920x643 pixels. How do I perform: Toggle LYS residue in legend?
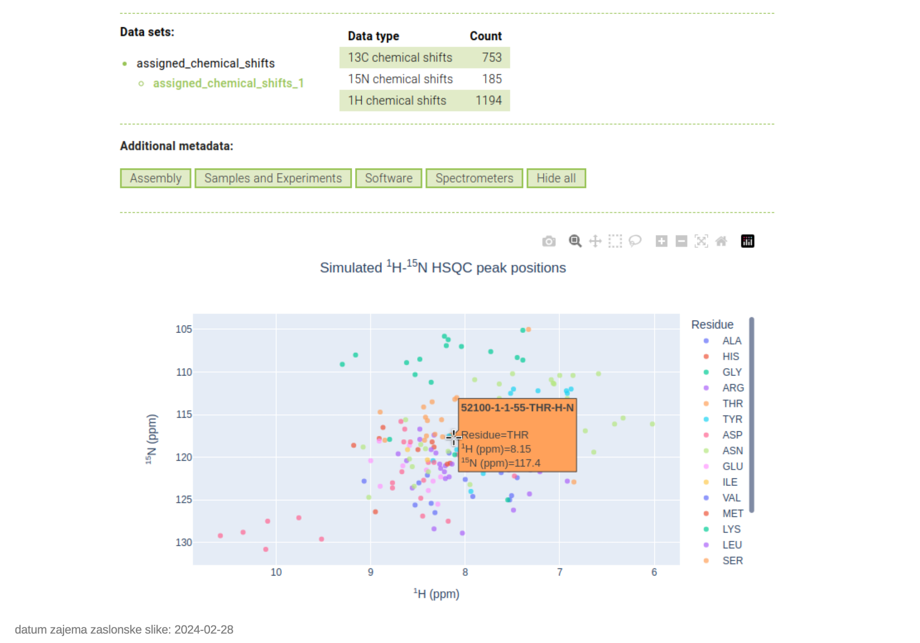[723, 529]
